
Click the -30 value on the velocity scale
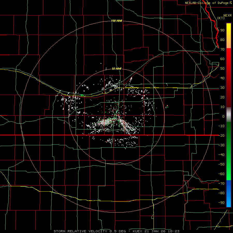click(x=221, y=145)
